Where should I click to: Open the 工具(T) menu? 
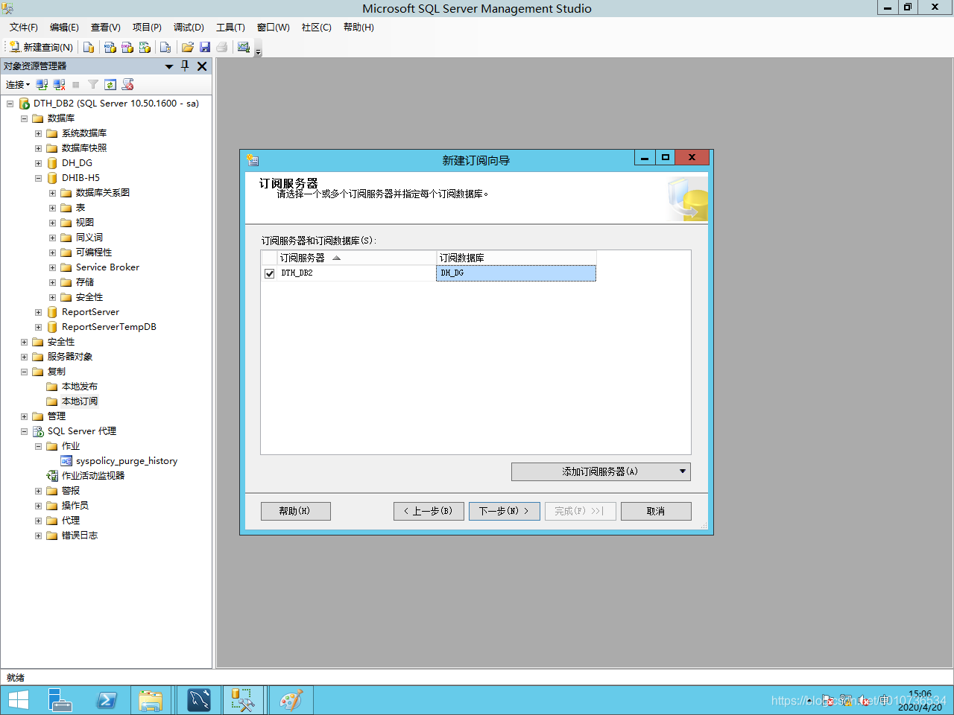(x=230, y=27)
